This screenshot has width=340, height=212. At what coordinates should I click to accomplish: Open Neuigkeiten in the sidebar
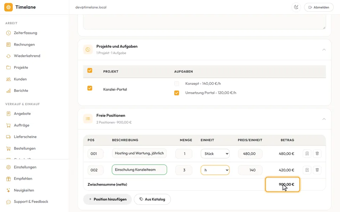tap(24, 190)
